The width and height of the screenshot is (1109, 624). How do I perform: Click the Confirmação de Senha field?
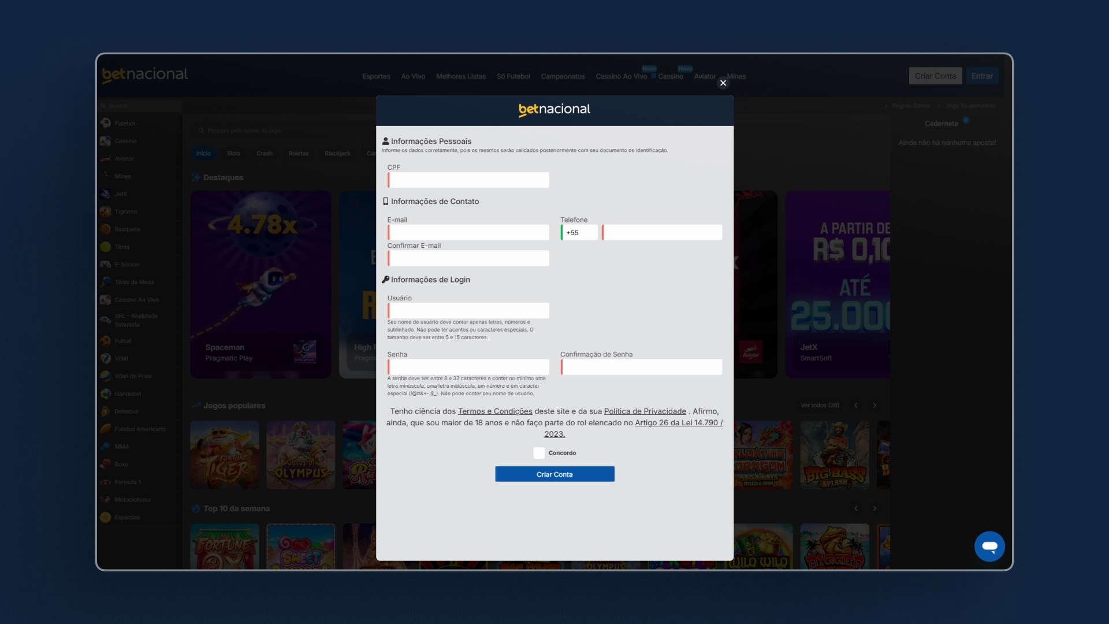[x=641, y=367]
